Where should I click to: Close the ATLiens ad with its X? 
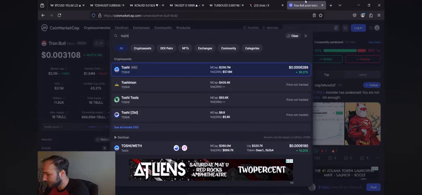[x=291, y=161]
